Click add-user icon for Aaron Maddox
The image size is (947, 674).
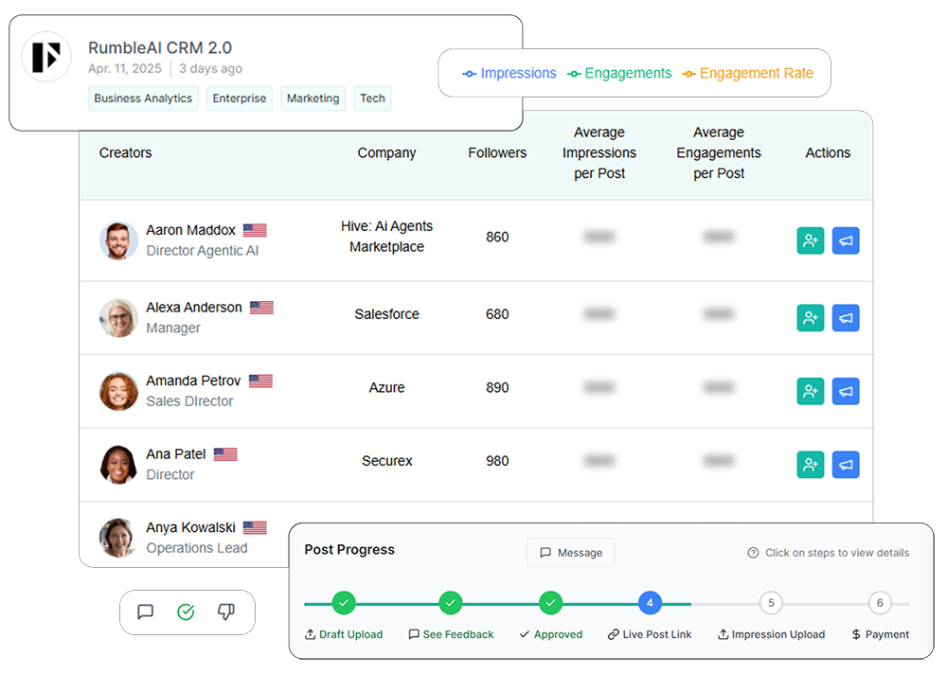[x=810, y=240]
